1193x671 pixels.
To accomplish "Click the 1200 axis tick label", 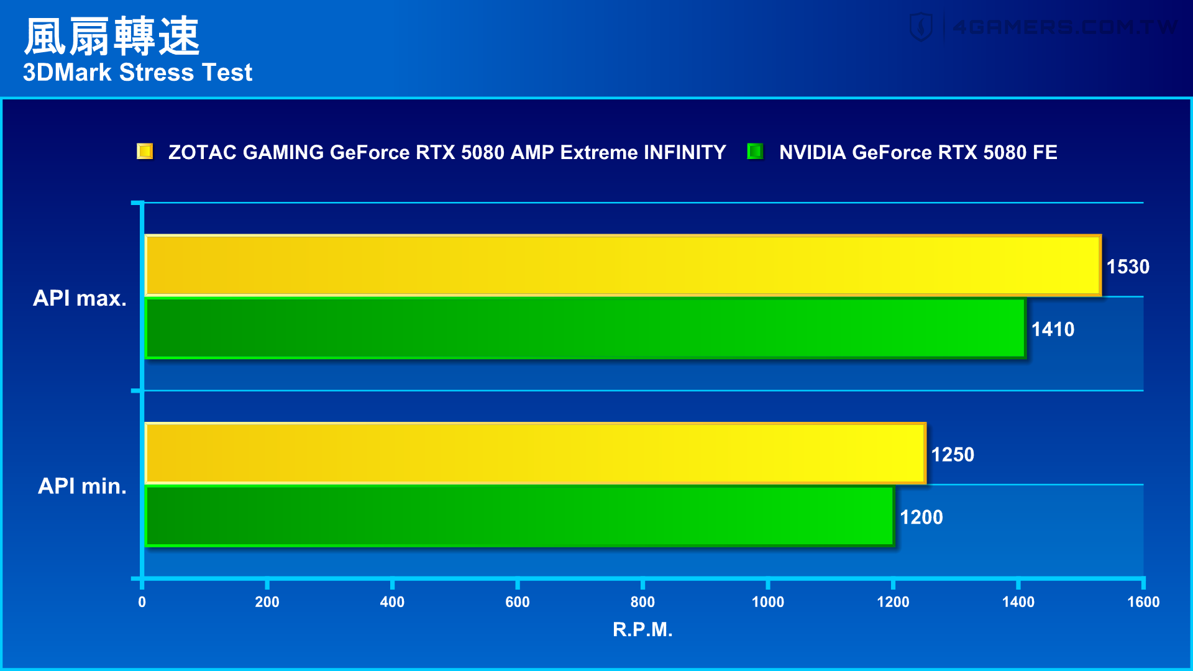I will point(893,602).
